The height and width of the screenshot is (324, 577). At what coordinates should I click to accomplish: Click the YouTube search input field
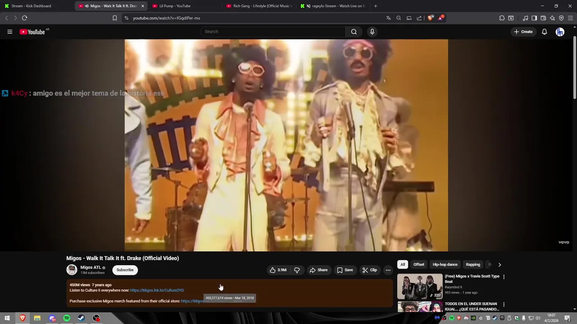pos(273,31)
